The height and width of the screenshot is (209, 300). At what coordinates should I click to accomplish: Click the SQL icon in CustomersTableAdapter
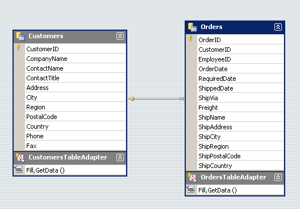pos(18,169)
